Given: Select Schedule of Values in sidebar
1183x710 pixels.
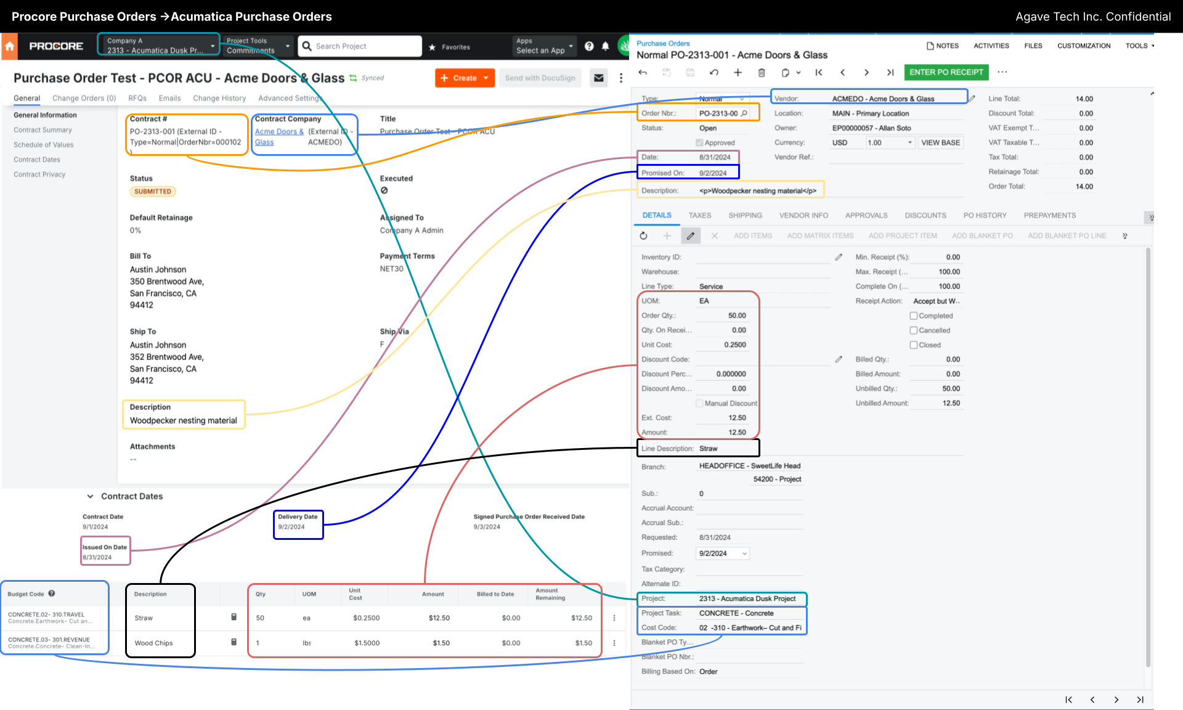Looking at the screenshot, I should (44, 145).
